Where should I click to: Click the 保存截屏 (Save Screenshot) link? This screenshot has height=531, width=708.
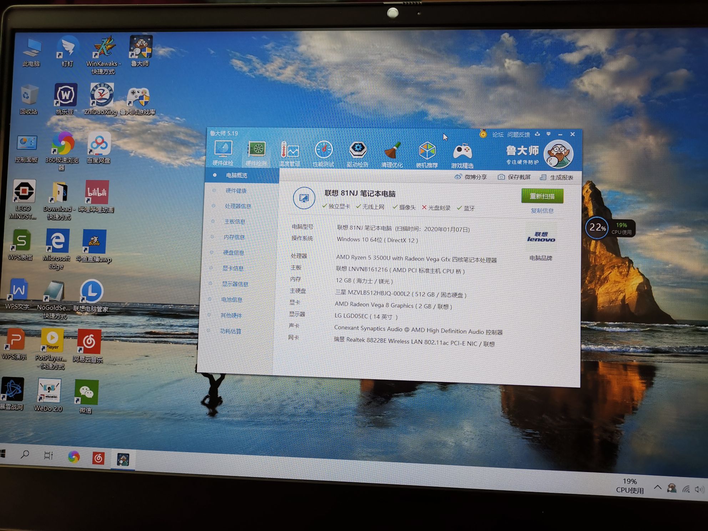pyautogui.click(x=519, y=177)
